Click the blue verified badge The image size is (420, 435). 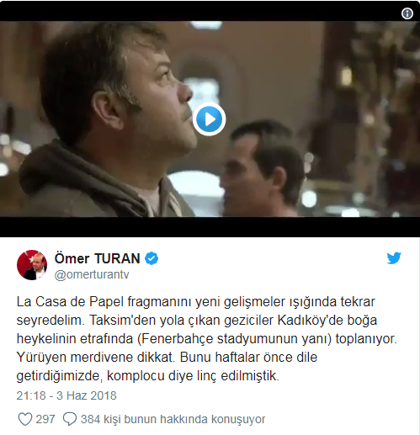(152, 258)
